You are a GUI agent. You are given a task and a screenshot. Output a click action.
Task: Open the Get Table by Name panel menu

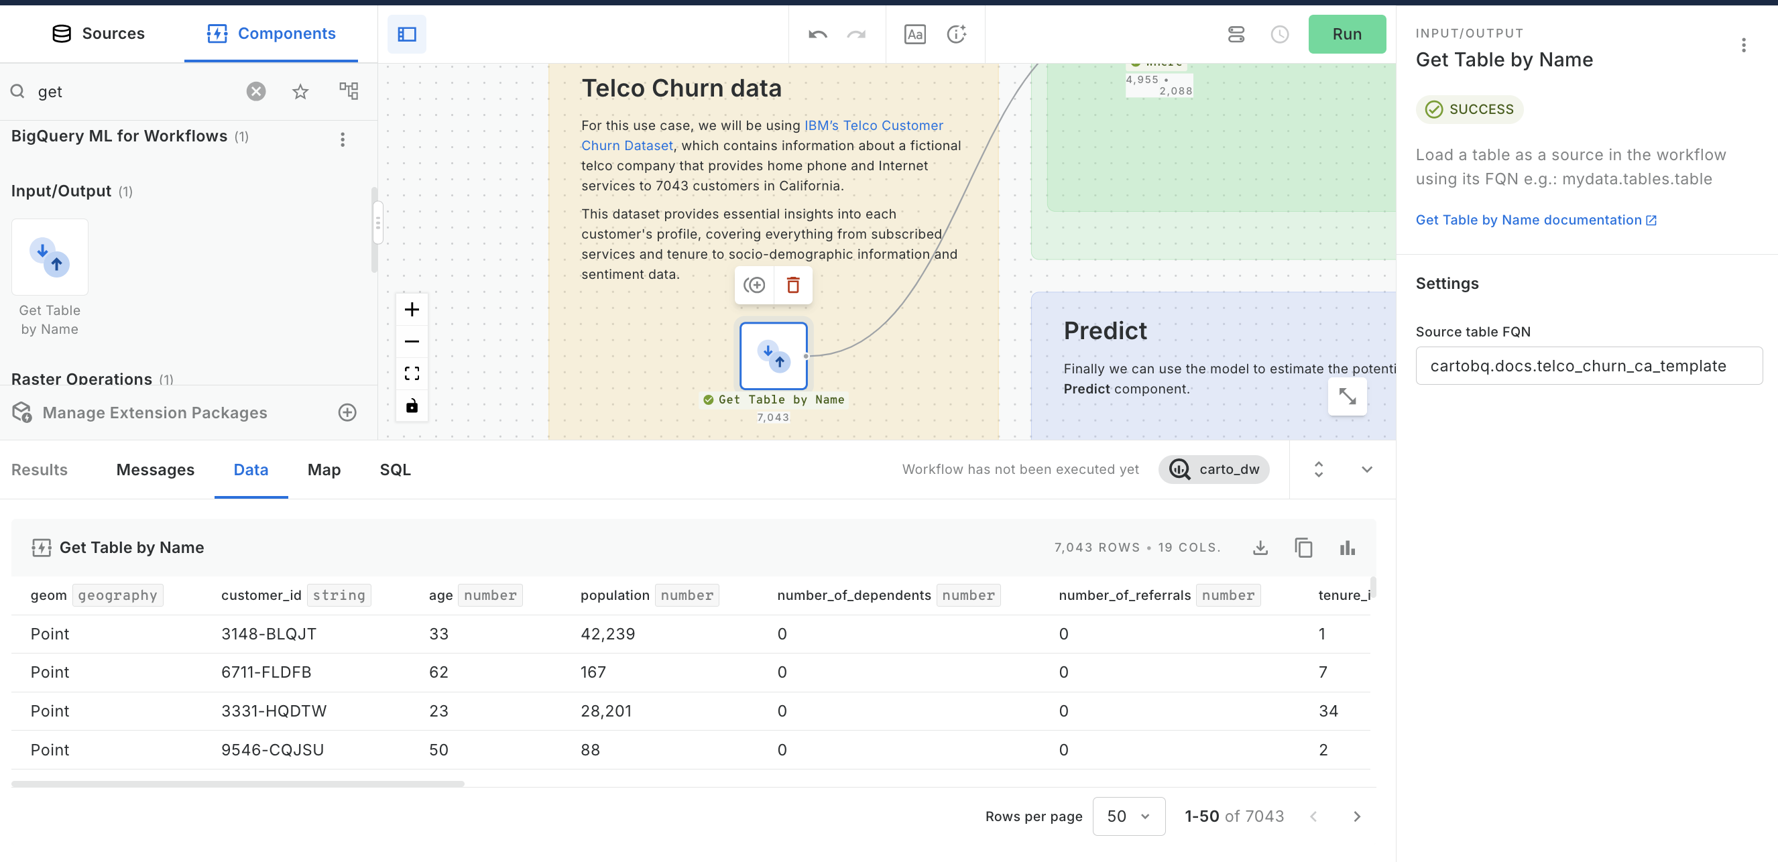coord(1744,46)
